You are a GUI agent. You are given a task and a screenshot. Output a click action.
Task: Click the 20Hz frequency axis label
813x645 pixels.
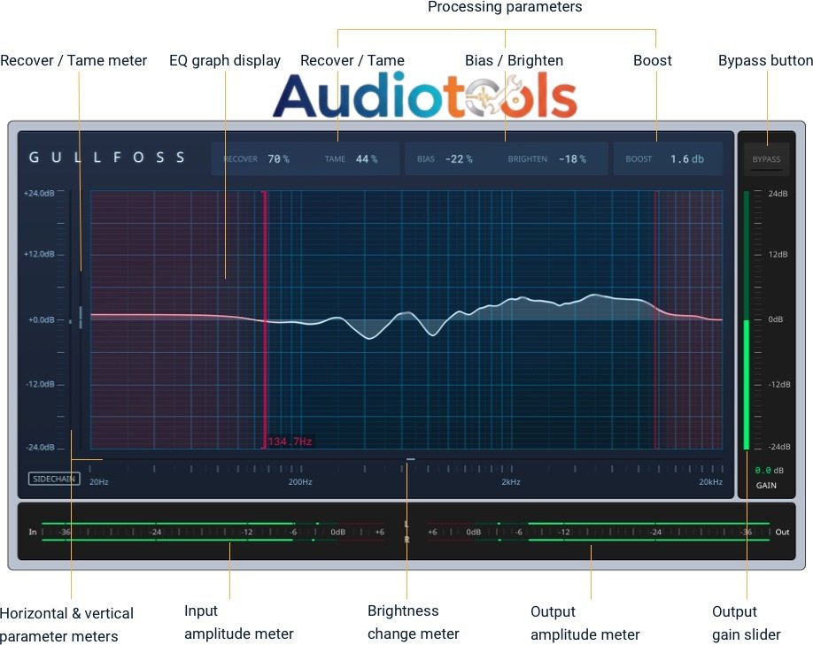click(98, 482)
